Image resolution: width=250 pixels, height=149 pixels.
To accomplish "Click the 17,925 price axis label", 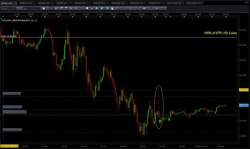I will pos(243,121).
